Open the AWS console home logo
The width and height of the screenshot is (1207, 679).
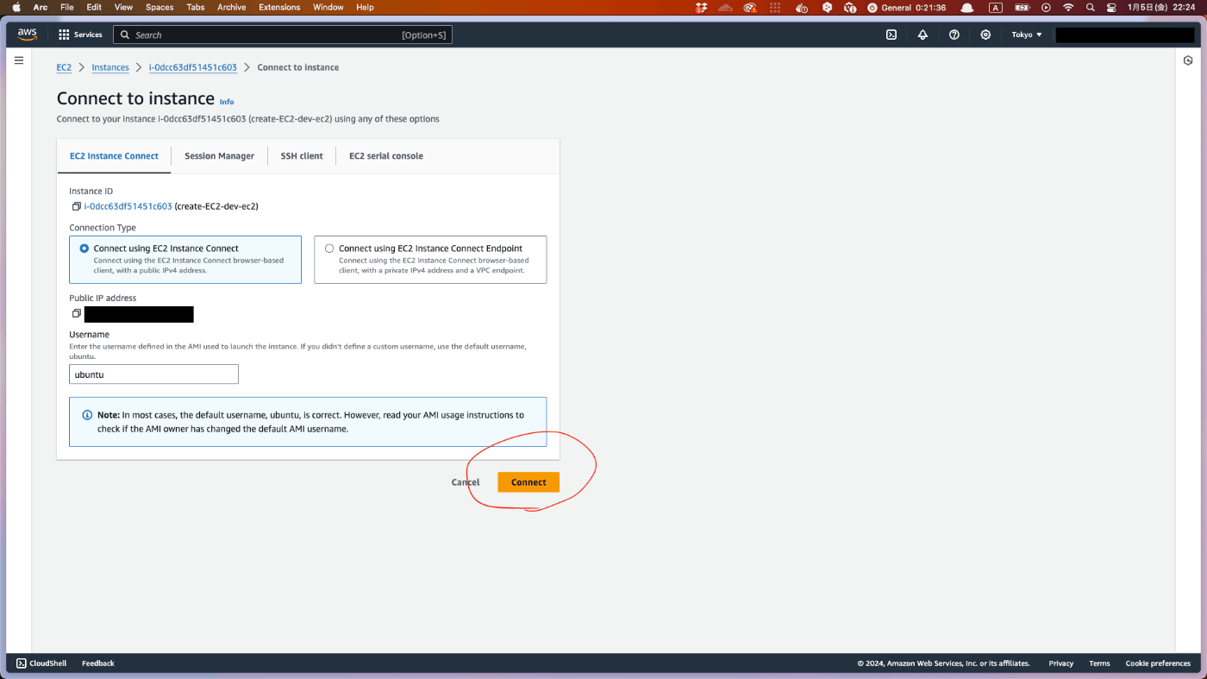click(27, 35)
